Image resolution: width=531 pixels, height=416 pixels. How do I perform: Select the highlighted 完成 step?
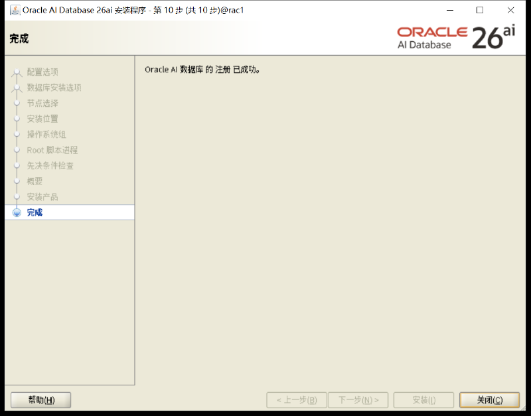[70, 212]
